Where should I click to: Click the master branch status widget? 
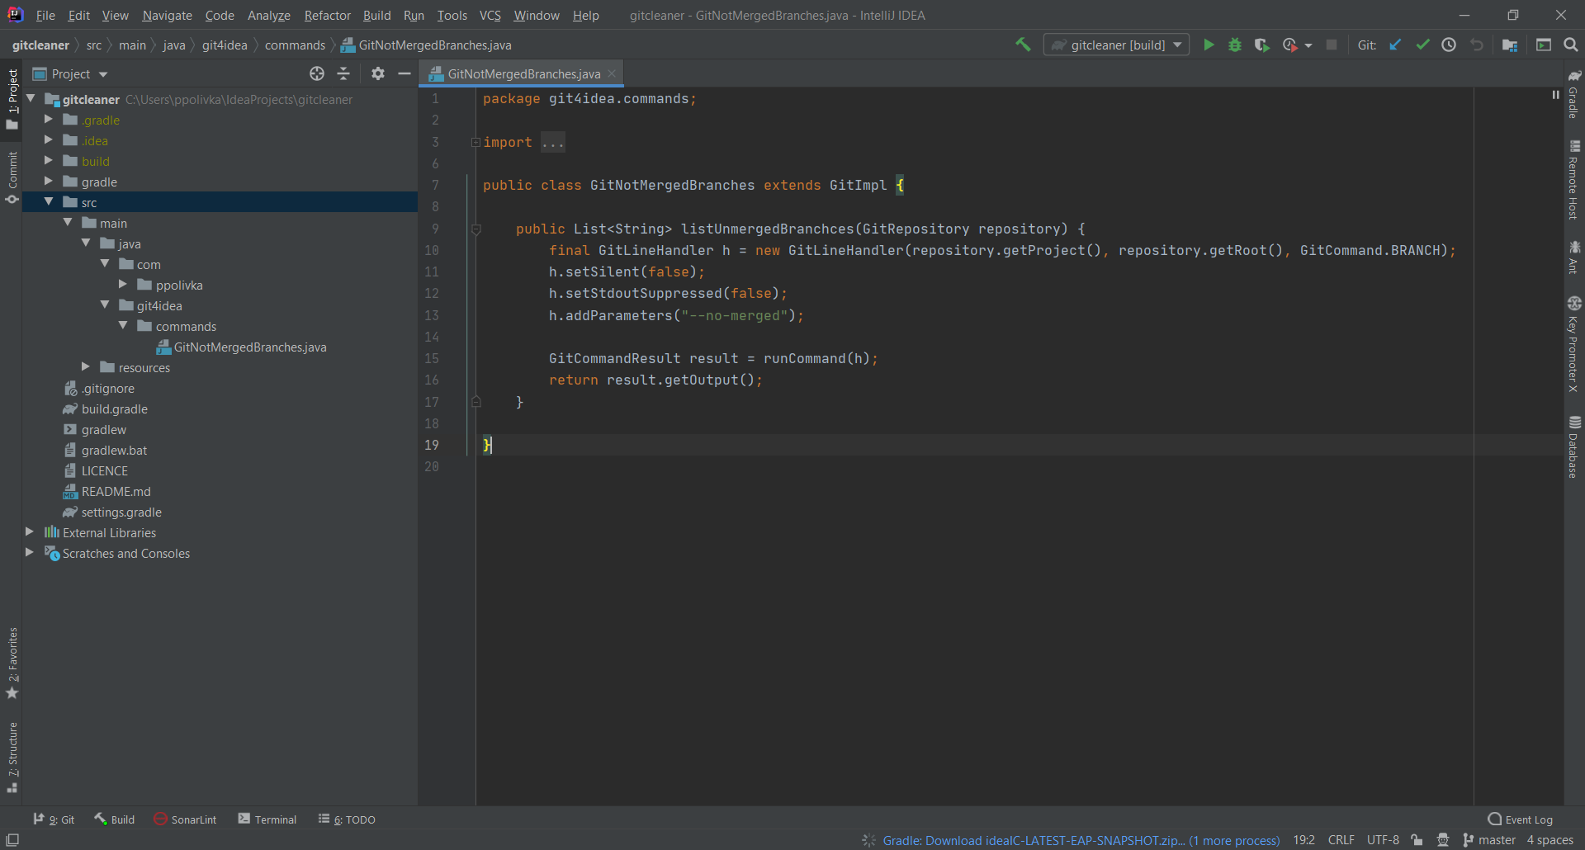coord(1489,840)
